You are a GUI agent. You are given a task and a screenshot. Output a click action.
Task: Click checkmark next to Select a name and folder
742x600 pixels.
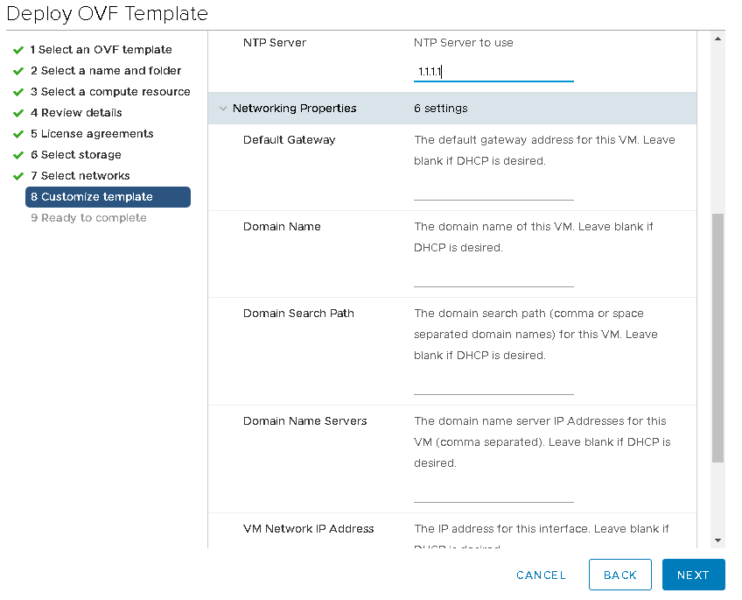click(x=18, y=71)
